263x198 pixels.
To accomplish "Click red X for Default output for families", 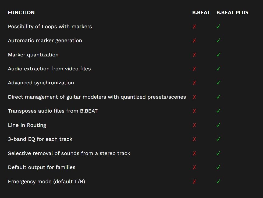I will tap(194, 167).
